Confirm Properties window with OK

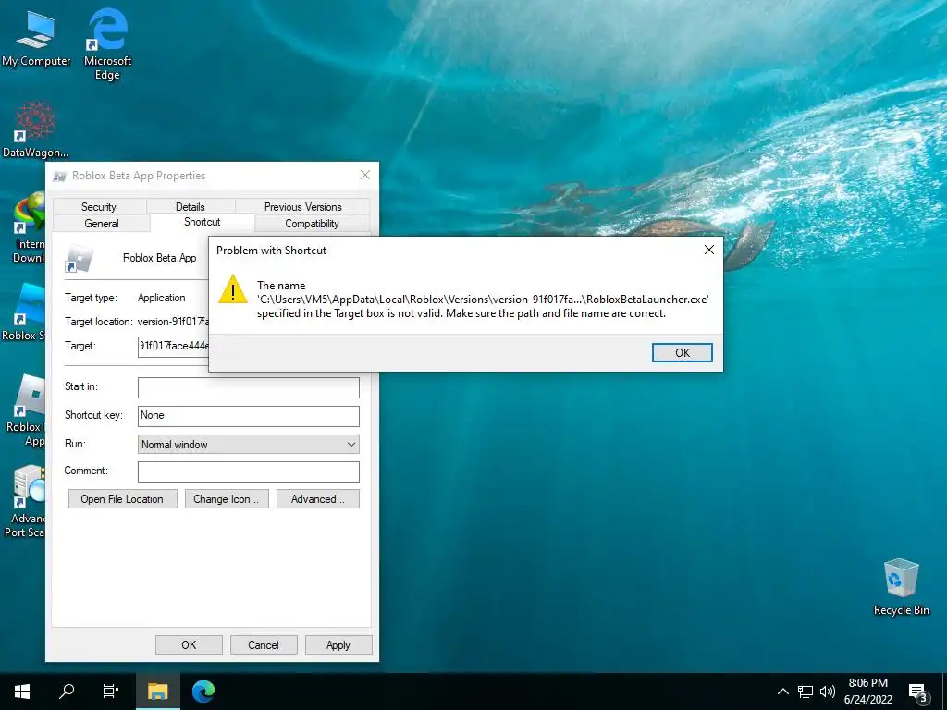coord(189,644)
